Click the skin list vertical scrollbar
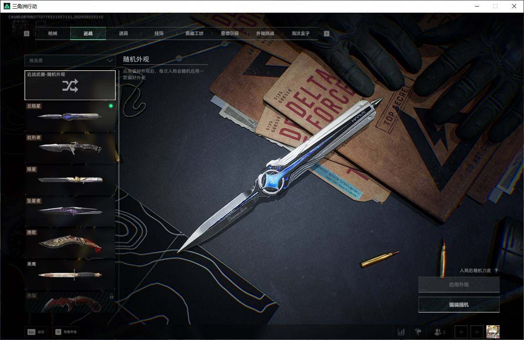Viewport: 524px width, 340px height. tap(119, 191)
